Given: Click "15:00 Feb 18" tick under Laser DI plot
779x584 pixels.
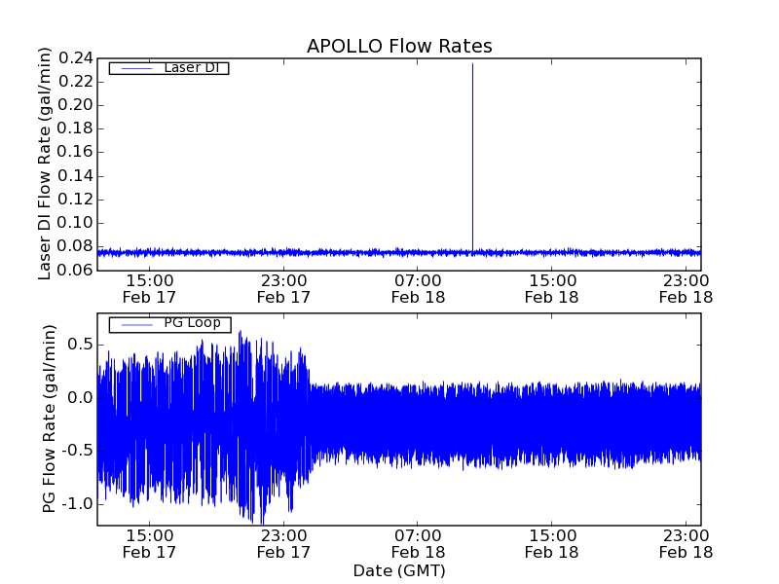Looking at the screenshot, I should [x=552, y=289].
